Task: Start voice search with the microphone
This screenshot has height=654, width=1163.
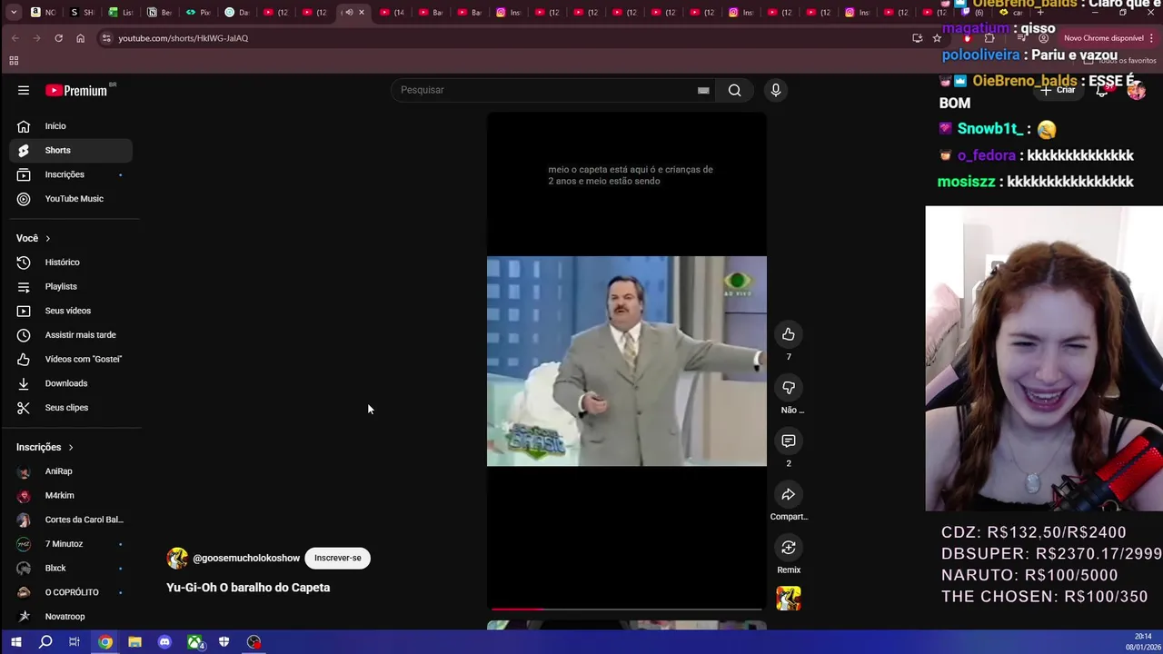Action: (x=775, y=90)
